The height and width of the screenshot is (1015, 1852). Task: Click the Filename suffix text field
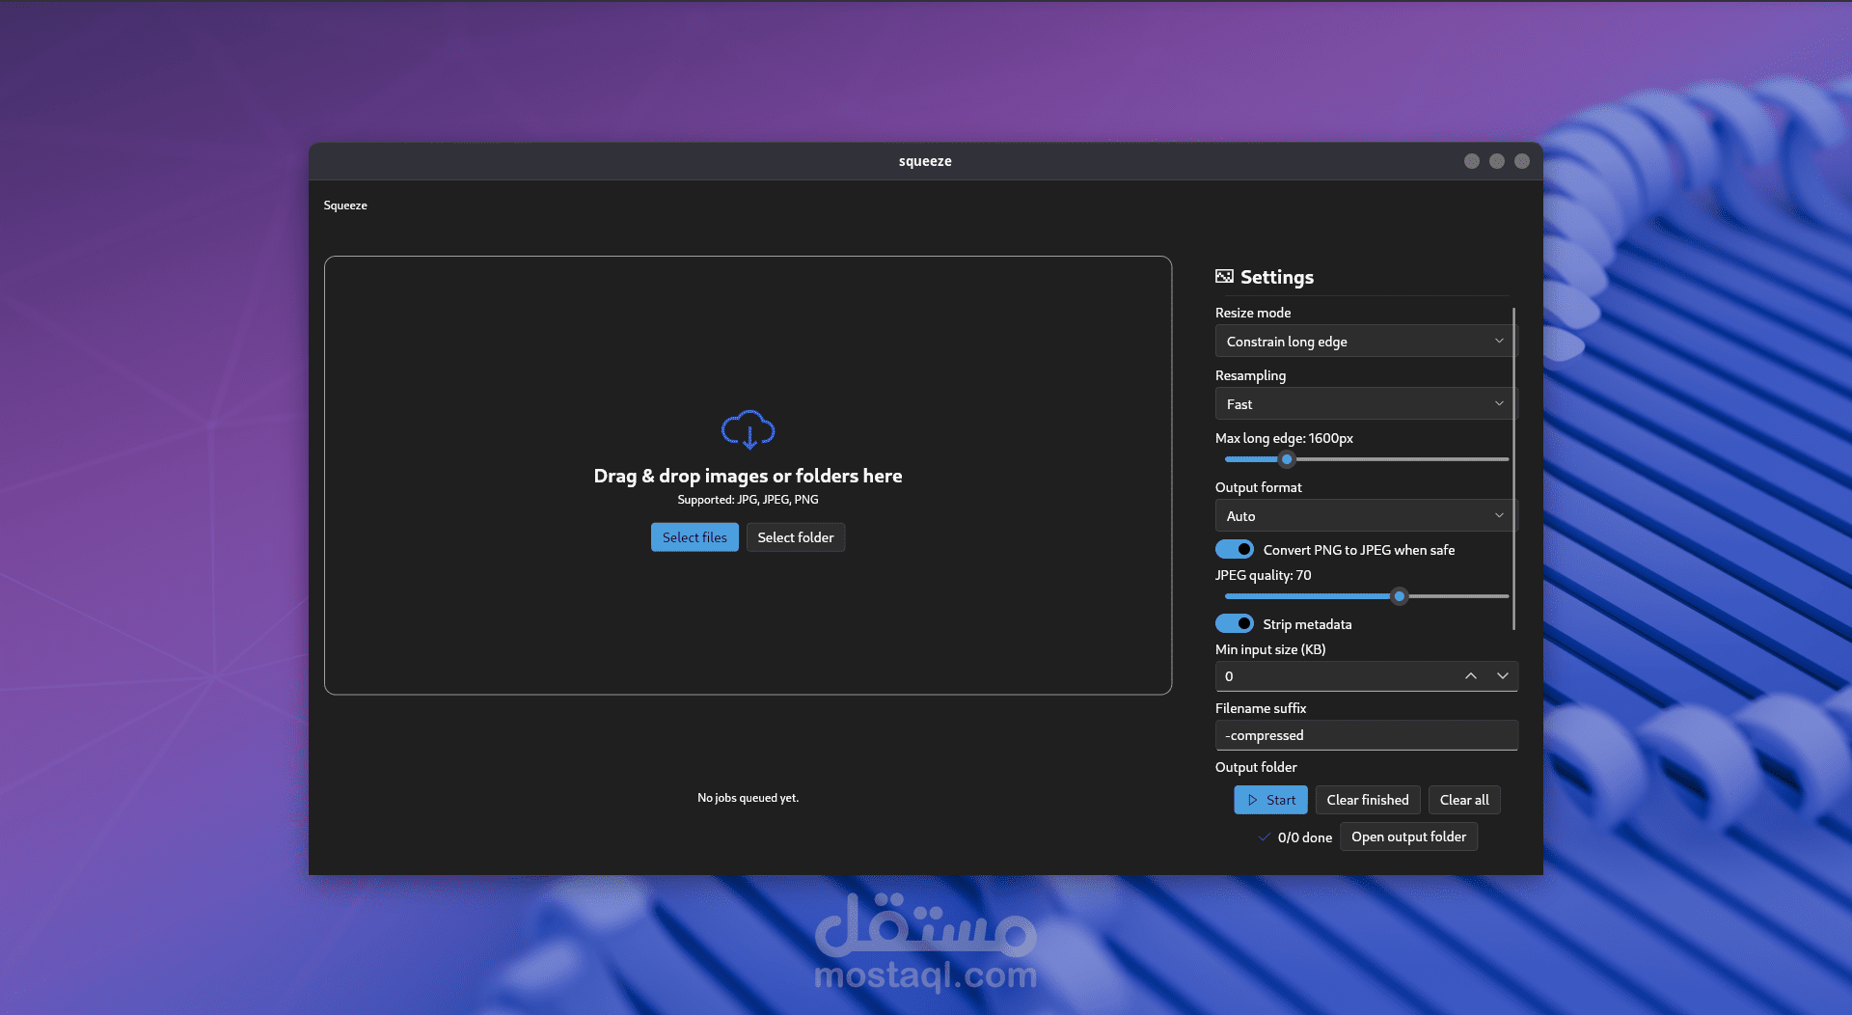coord(1367,735)
